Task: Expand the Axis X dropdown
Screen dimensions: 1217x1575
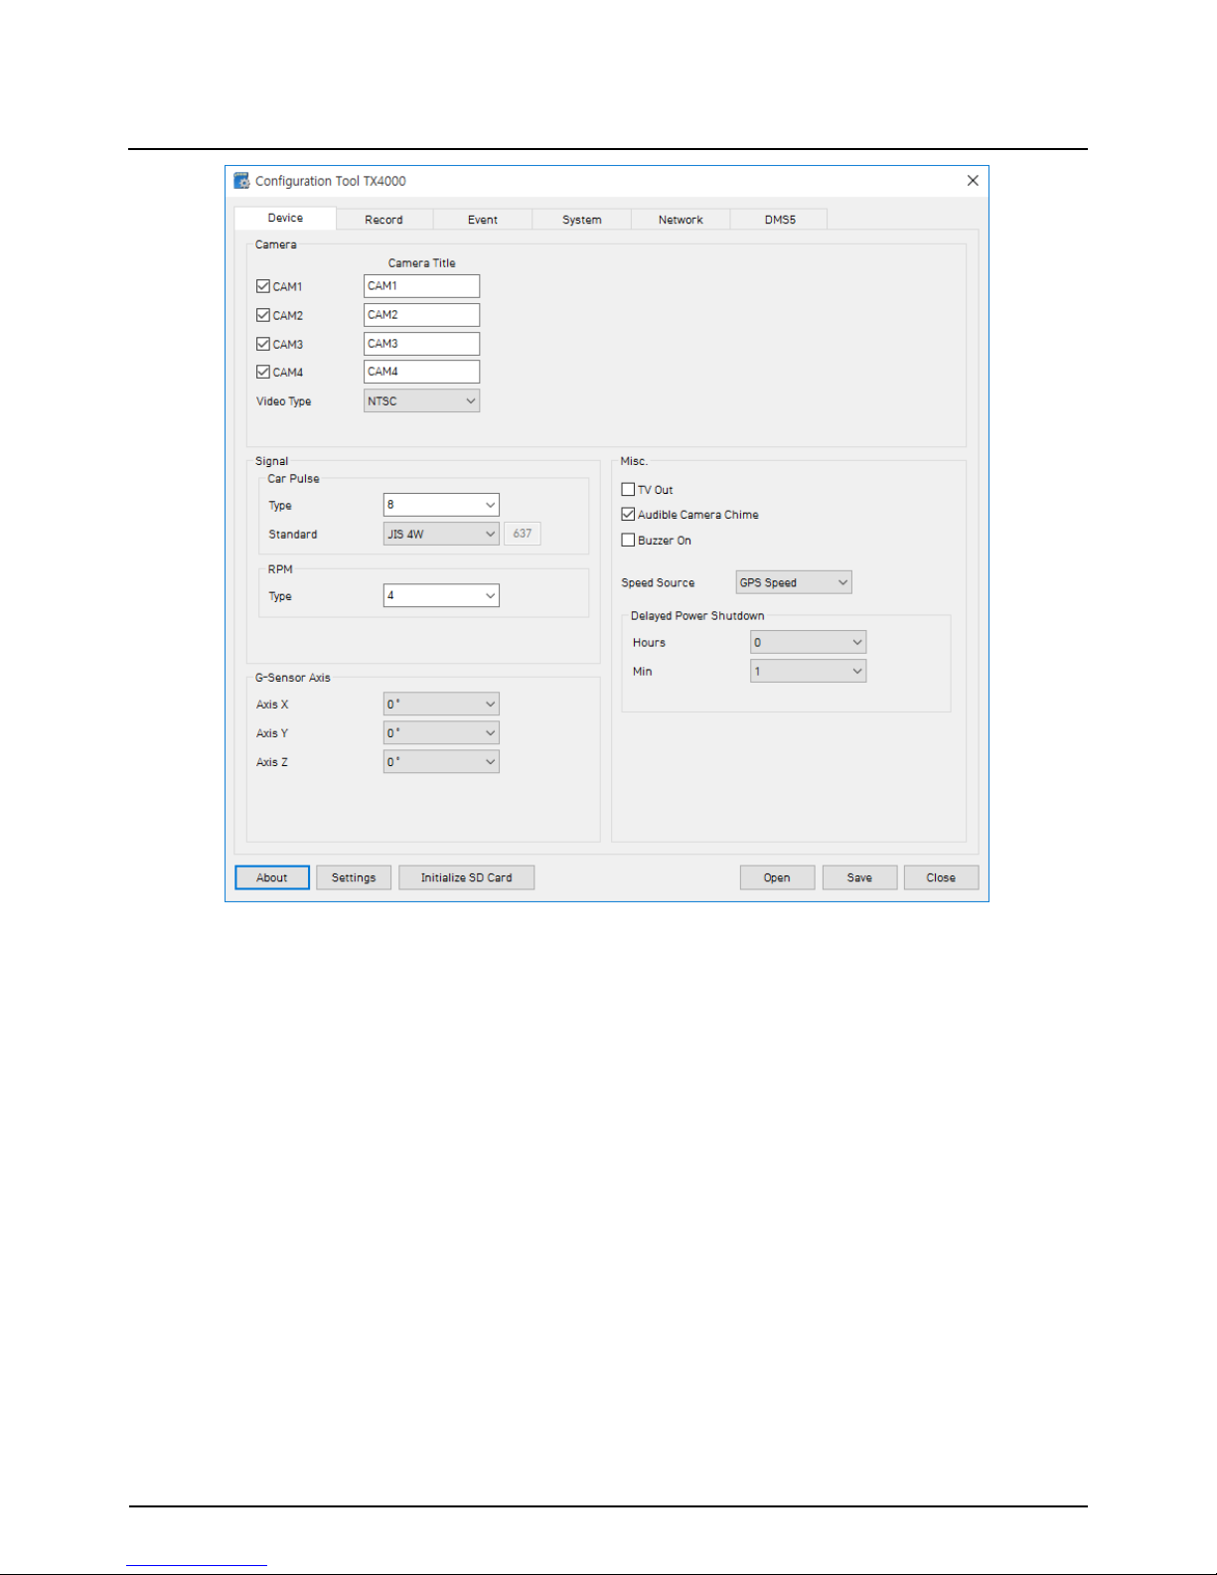Action: [x=441, y=704]
